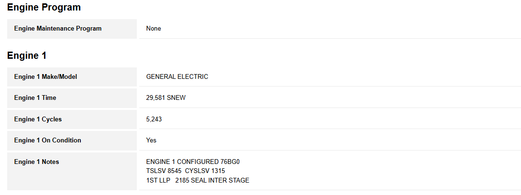Screen dimensions: 521x195
Task: Click the Engine Program section heading
Action: pyautogui.click(x=44, y=8)
